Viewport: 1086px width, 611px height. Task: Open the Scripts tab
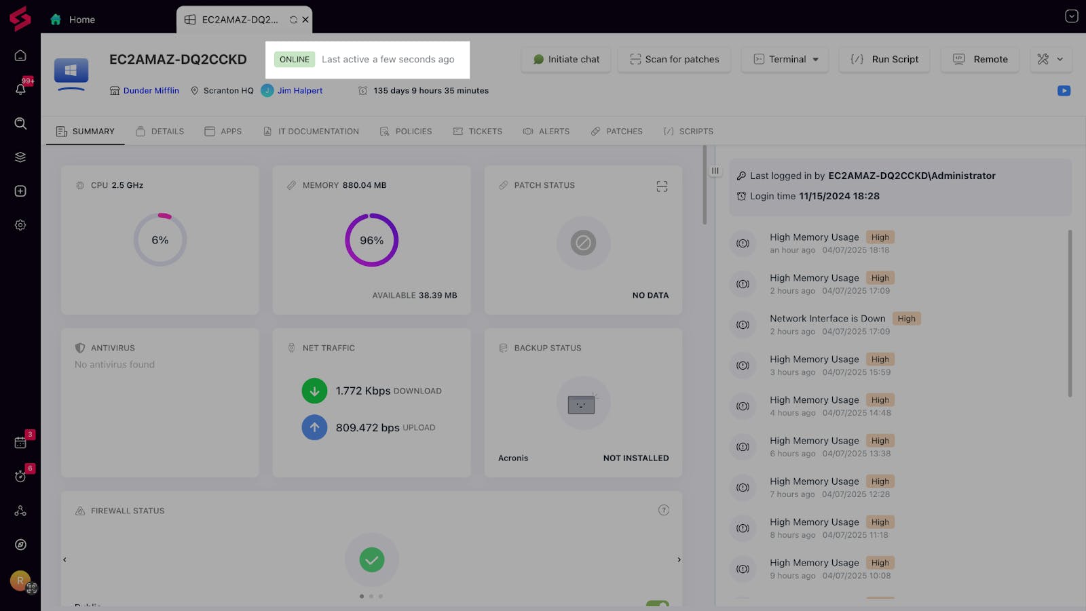pos(688,132)
